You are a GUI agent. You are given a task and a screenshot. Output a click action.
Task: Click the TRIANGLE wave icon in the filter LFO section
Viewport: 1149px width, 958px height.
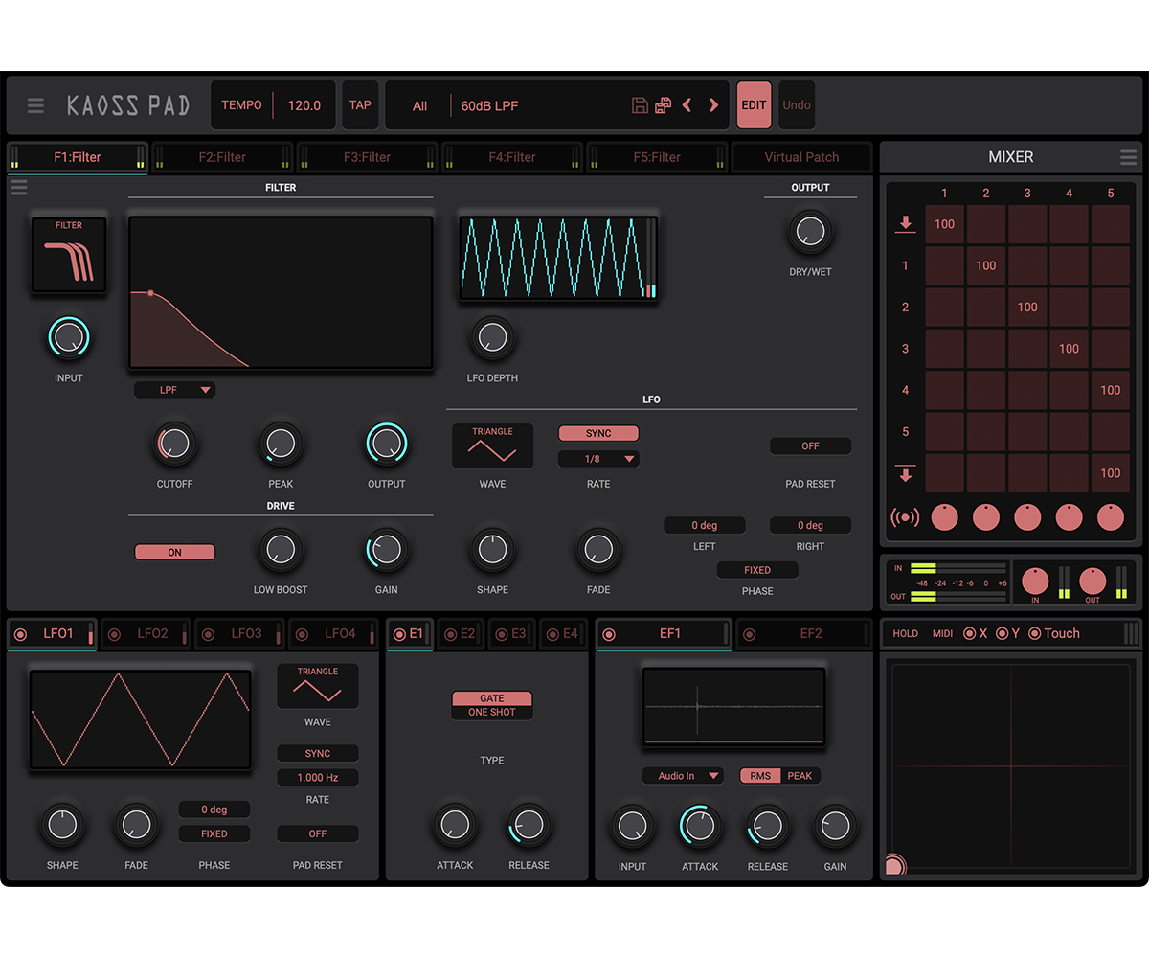point(493,445)
